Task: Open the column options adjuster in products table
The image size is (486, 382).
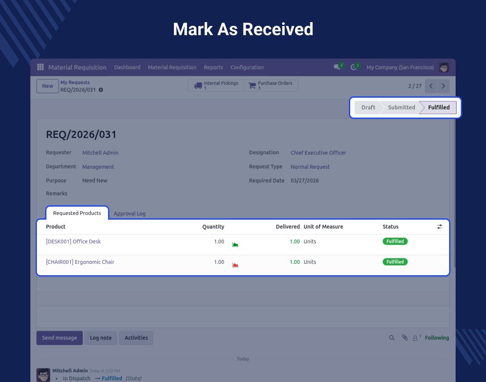Action: pos(440,227)
